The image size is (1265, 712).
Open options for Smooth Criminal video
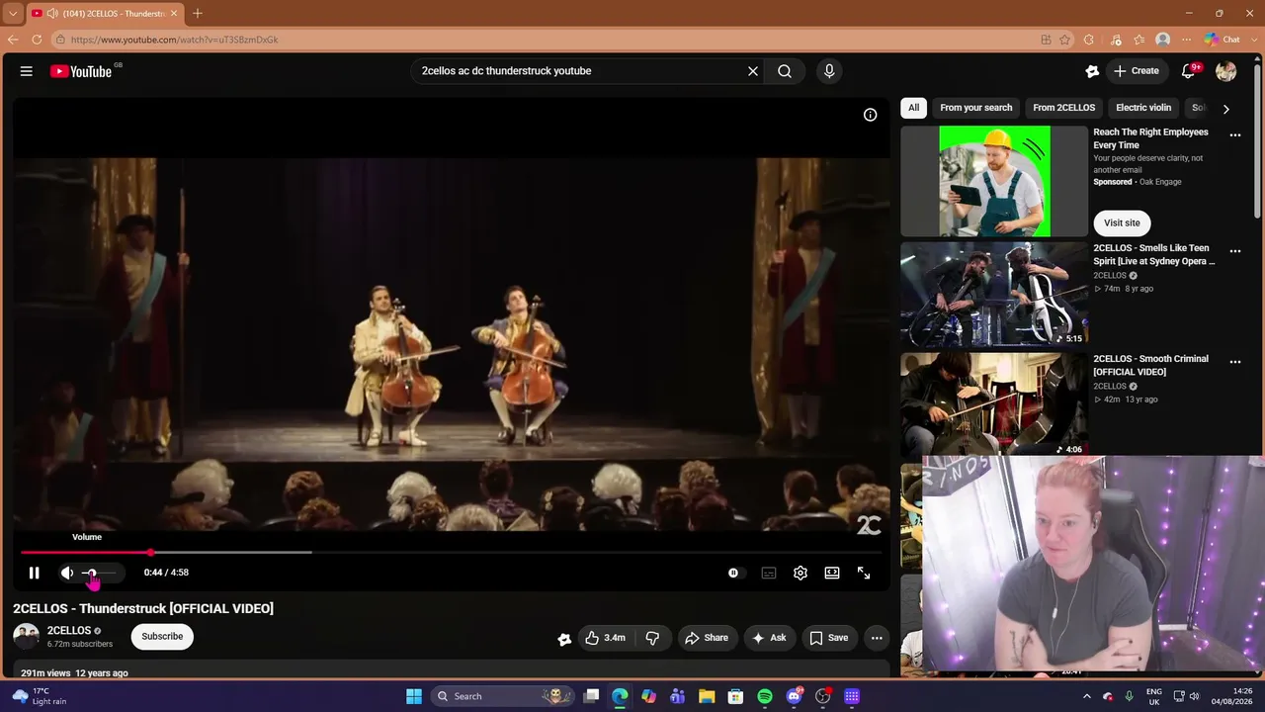(1235, 362)
